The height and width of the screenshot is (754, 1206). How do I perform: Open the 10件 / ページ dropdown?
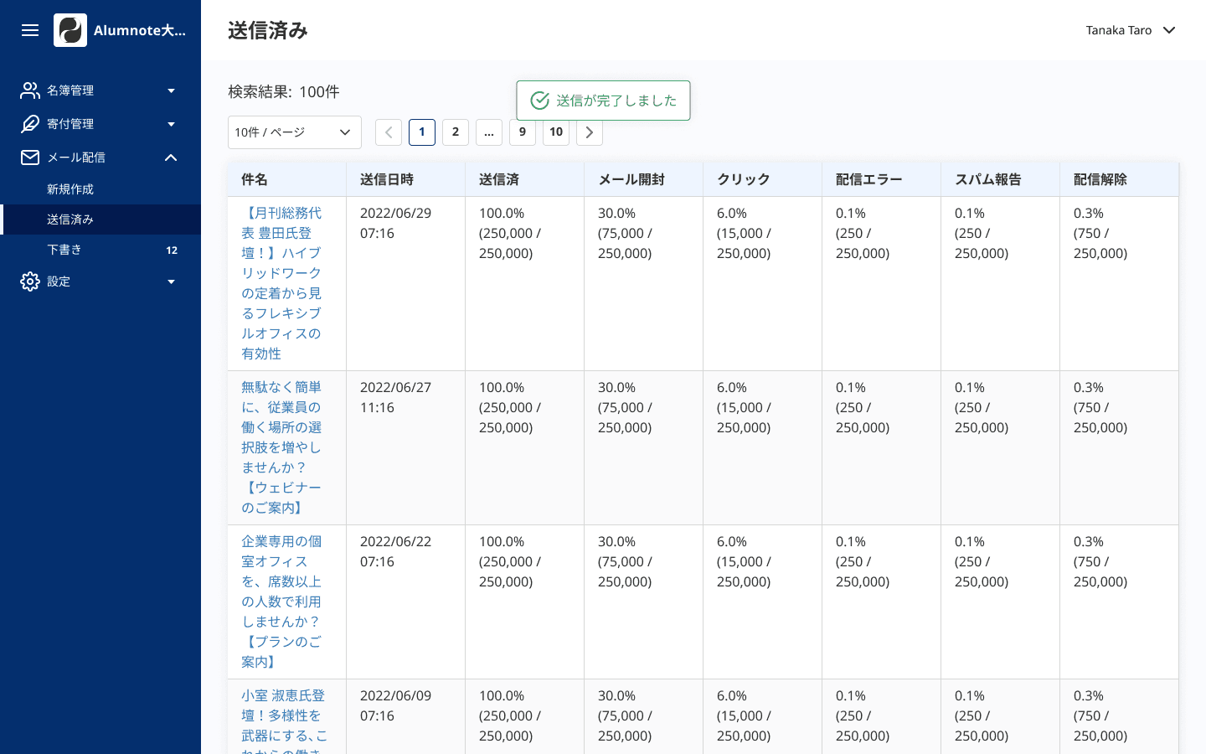pos(294,132)
